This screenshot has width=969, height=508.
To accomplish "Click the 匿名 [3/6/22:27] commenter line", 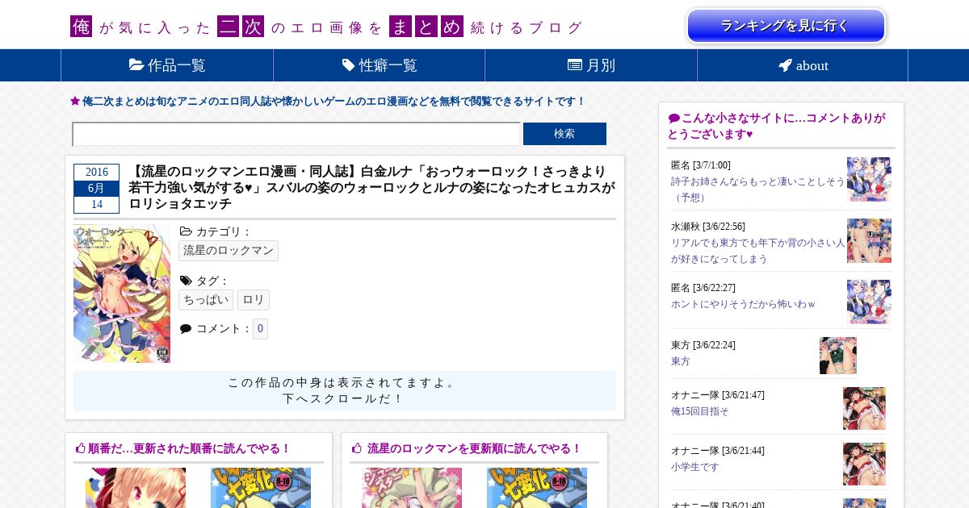I will [x=703, y=288].
